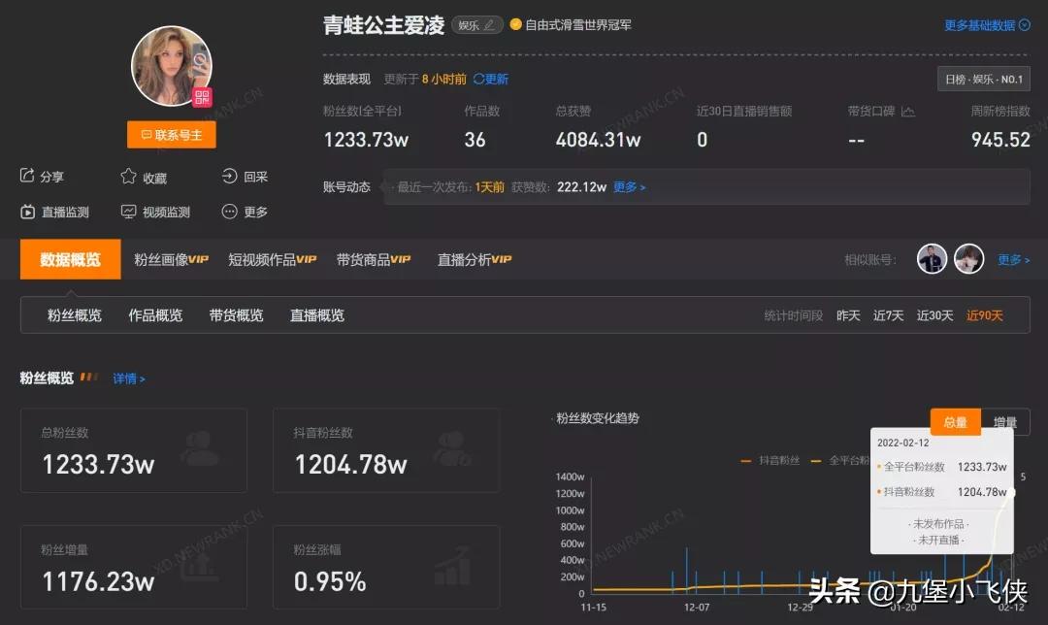The image size is (1048, 625).
Task: Open 直播监测 live monitoring via its TV icon
Action: (x=26, y=212)
